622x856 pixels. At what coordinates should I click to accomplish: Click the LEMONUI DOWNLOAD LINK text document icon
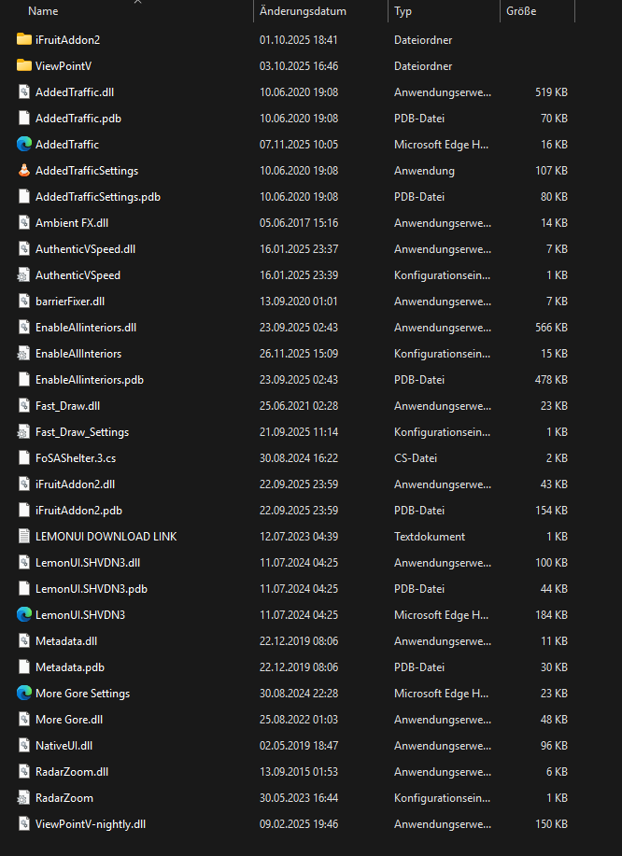[24, 537]
